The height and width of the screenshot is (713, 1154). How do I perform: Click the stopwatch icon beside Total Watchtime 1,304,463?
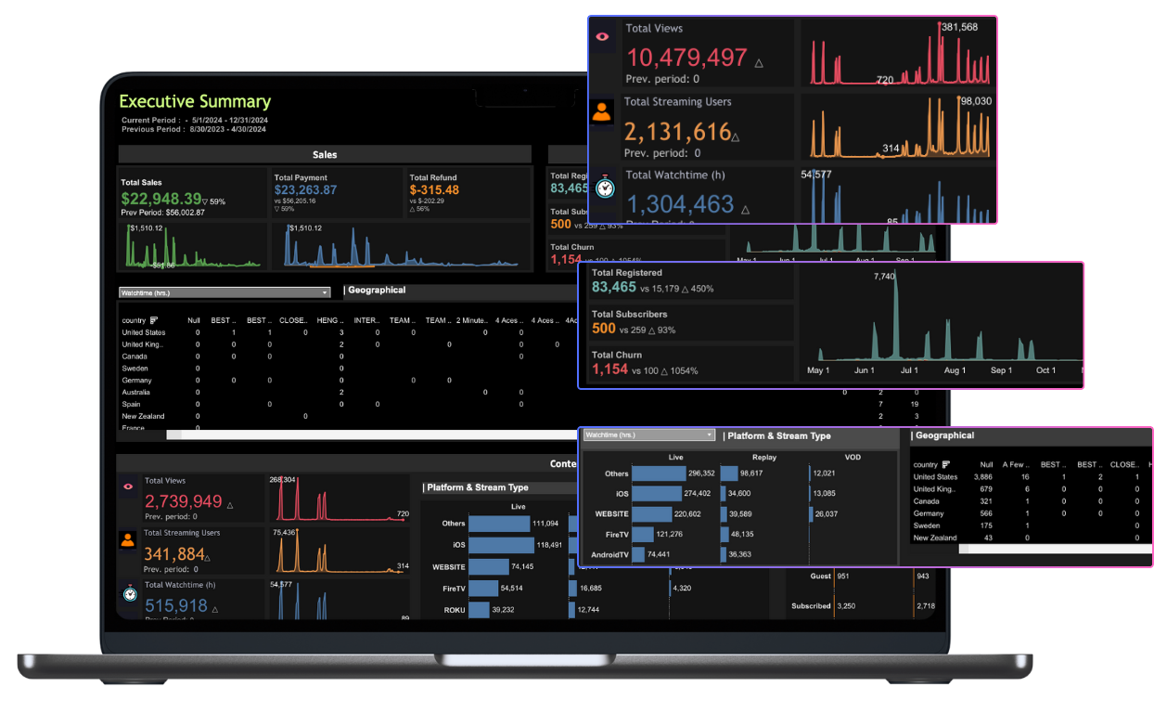tap(604, 187)
